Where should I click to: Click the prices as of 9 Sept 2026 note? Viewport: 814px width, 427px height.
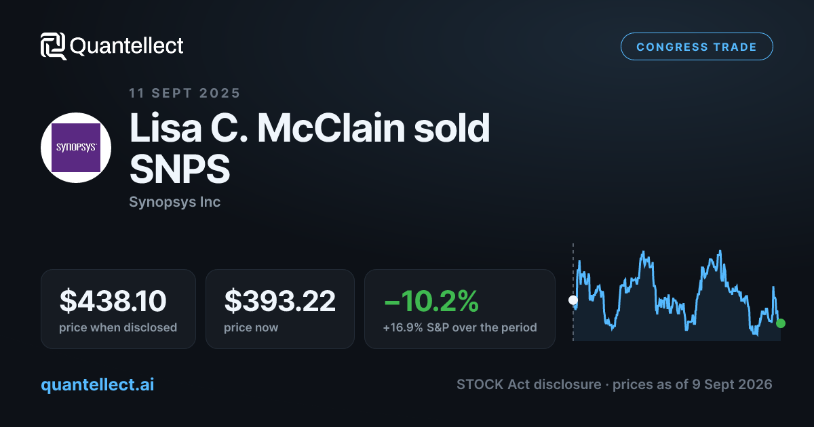point(692,384)
